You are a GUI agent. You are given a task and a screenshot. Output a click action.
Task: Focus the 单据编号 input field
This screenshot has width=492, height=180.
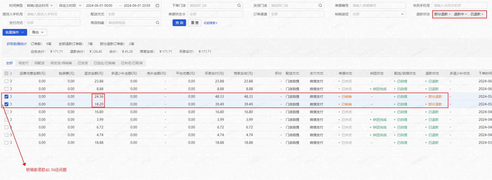[378, 6]
